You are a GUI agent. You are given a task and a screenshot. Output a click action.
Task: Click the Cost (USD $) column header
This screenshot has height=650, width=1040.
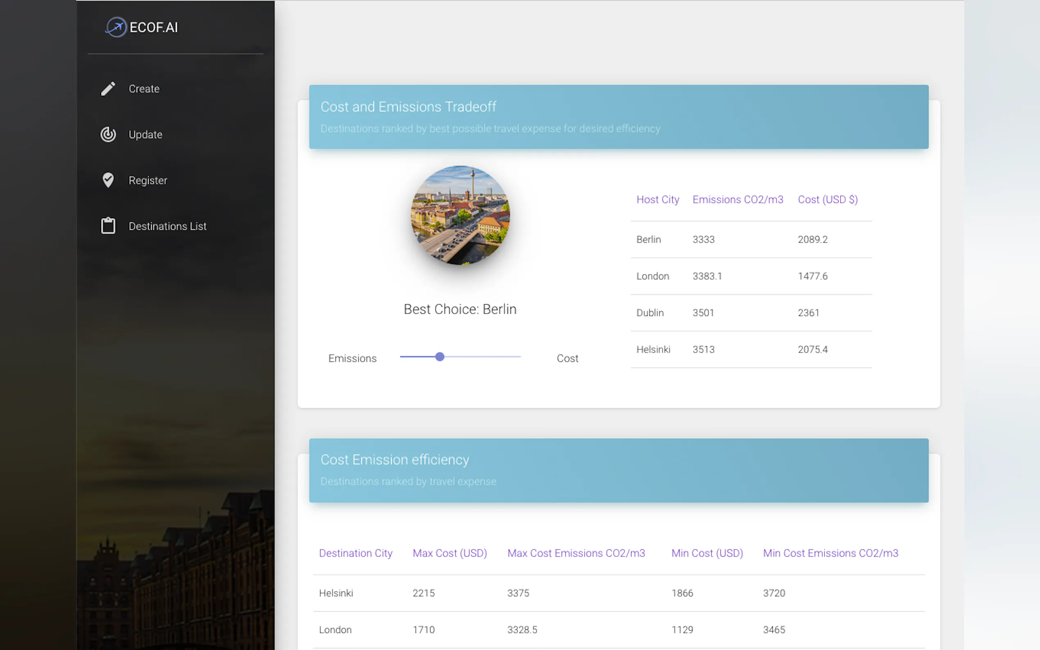827,199
